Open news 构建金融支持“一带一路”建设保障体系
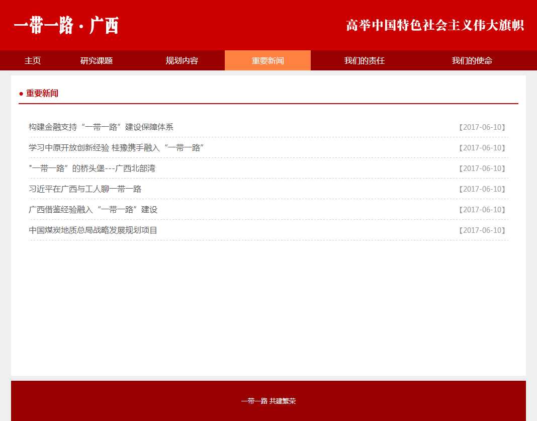The width and height of the screenshot is (537, 421). click(101, 127)
